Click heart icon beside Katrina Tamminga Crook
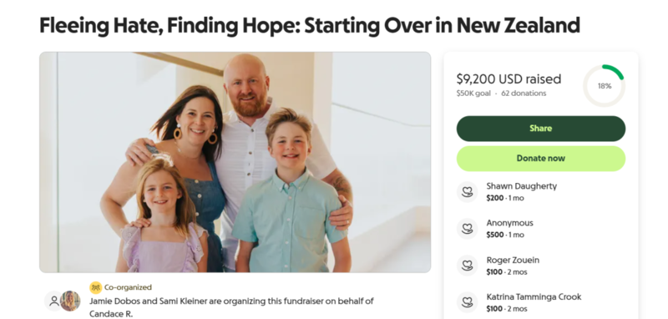Viewport: 668px width, 319px height. point(468,302)
